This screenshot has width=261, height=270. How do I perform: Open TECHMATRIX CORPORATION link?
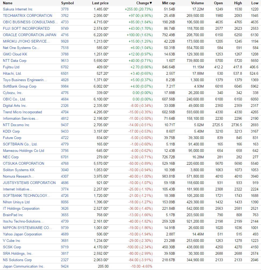pyautogui.click(x=27, y=16)
